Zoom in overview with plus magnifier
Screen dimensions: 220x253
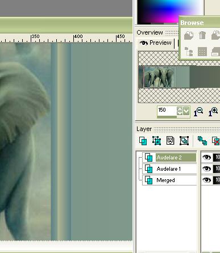click(x=213, y=112)
